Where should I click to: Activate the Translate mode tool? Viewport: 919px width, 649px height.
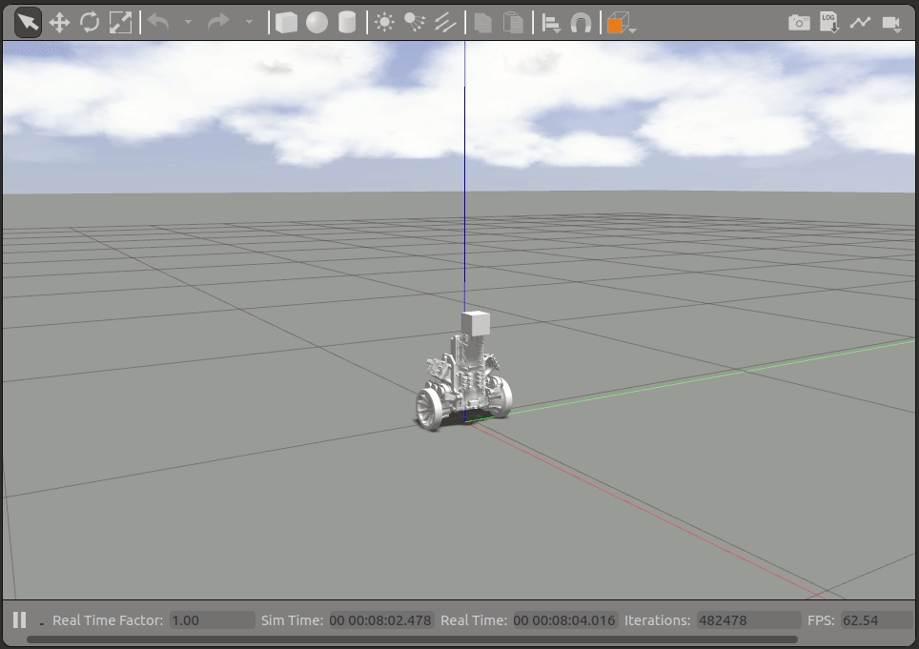point(59,23)
